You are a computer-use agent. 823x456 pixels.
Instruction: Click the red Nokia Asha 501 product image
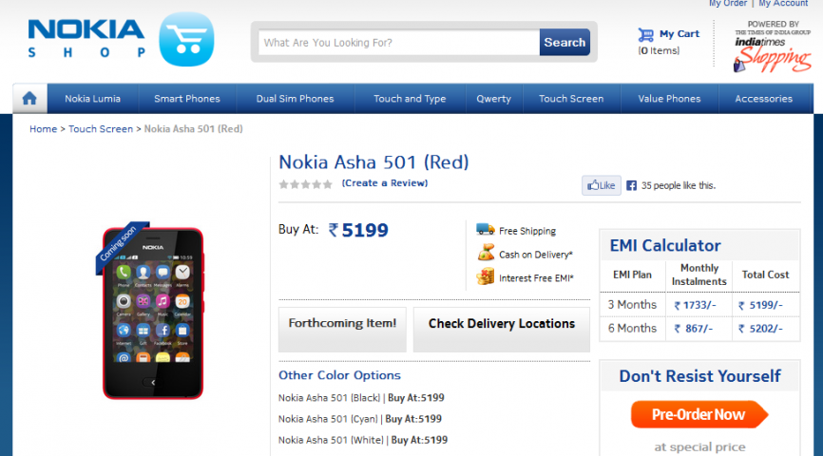152,312
